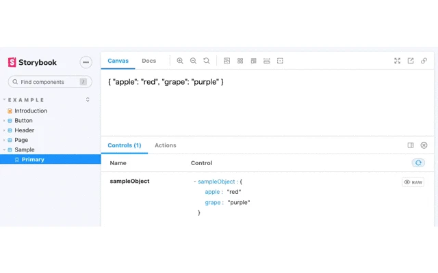Click the Page component icon
The width and height of the screenshot is (438, 273).
coord(10,140)
